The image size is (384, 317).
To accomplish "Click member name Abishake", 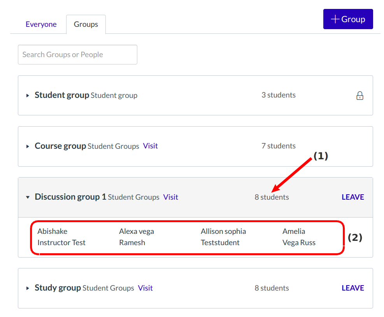I will click(x=52, y=231).
